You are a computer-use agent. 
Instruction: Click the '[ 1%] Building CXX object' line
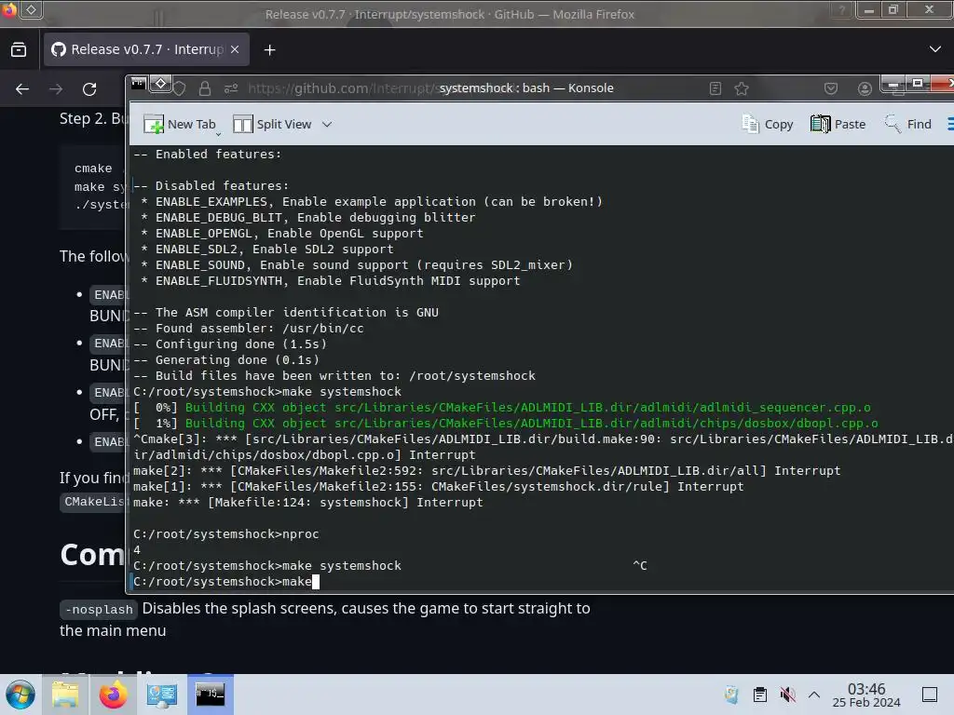point(506,423)
